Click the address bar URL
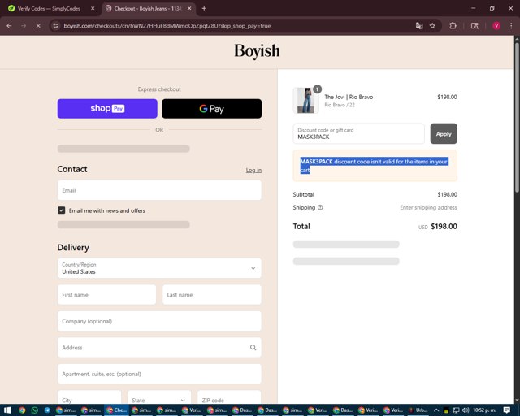Image resolution: width=520 pixels, height=416 pixels. pyautogui.click(x=167, y=26)
